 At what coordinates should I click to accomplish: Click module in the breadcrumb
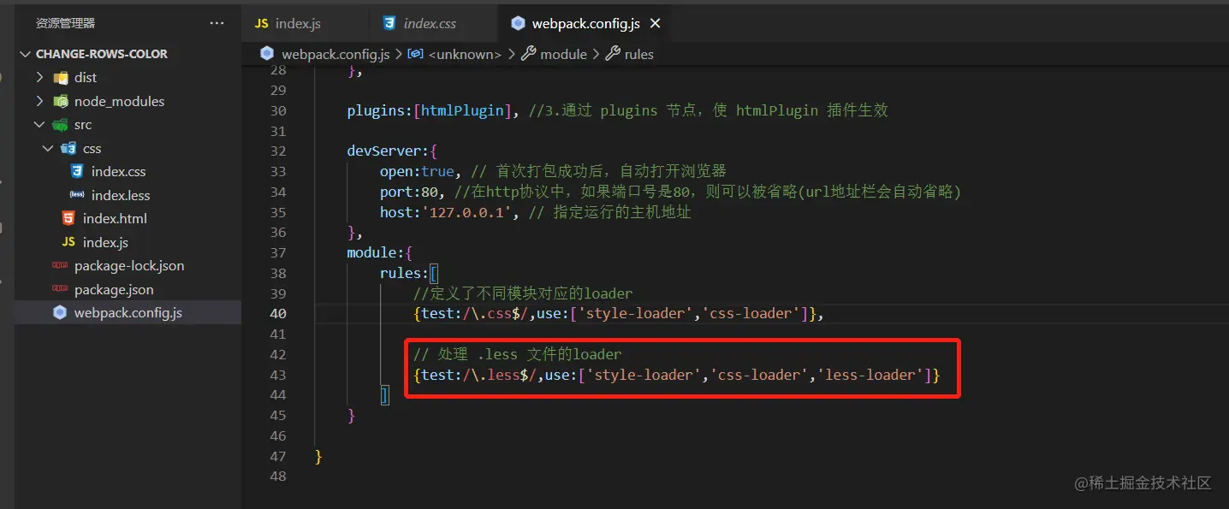pyautogui.click(x=564, y=54)
